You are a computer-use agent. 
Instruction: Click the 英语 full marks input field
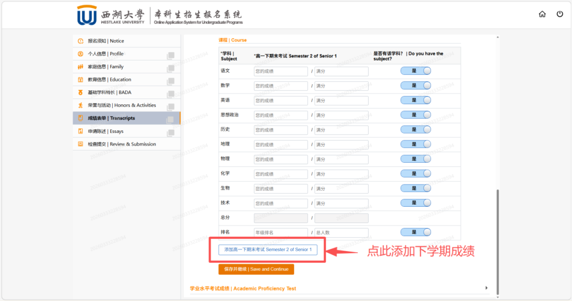(x=341, y=101)
